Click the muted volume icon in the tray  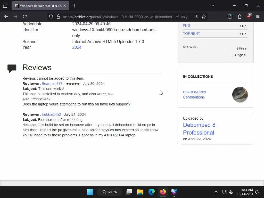click(x=231, y=192)
